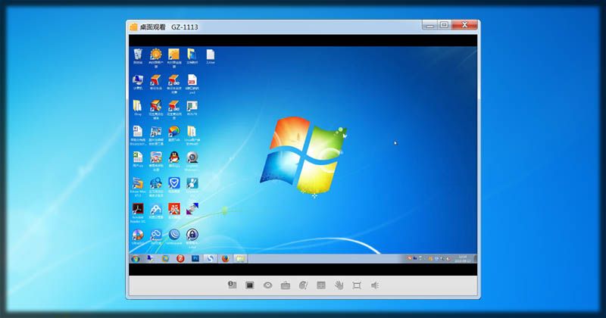
Task: Select the red PDF file icon on remote desktop
Action: click(x=192, y=79)
